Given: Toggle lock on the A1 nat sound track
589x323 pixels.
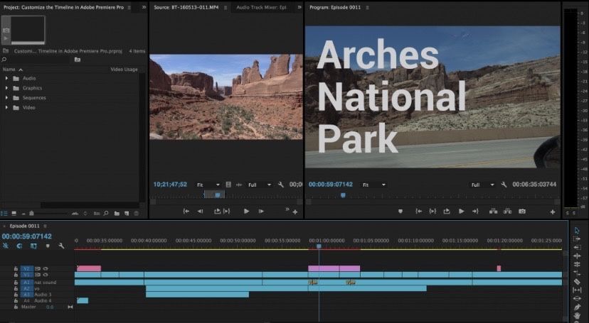Looking at the screenshot, I should 16,283.
